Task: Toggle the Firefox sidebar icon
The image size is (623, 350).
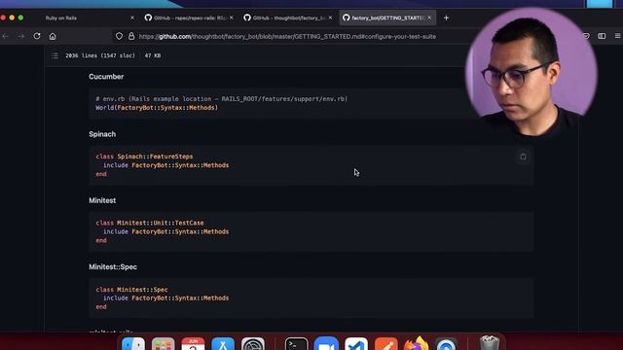Action: pos(602,36)
